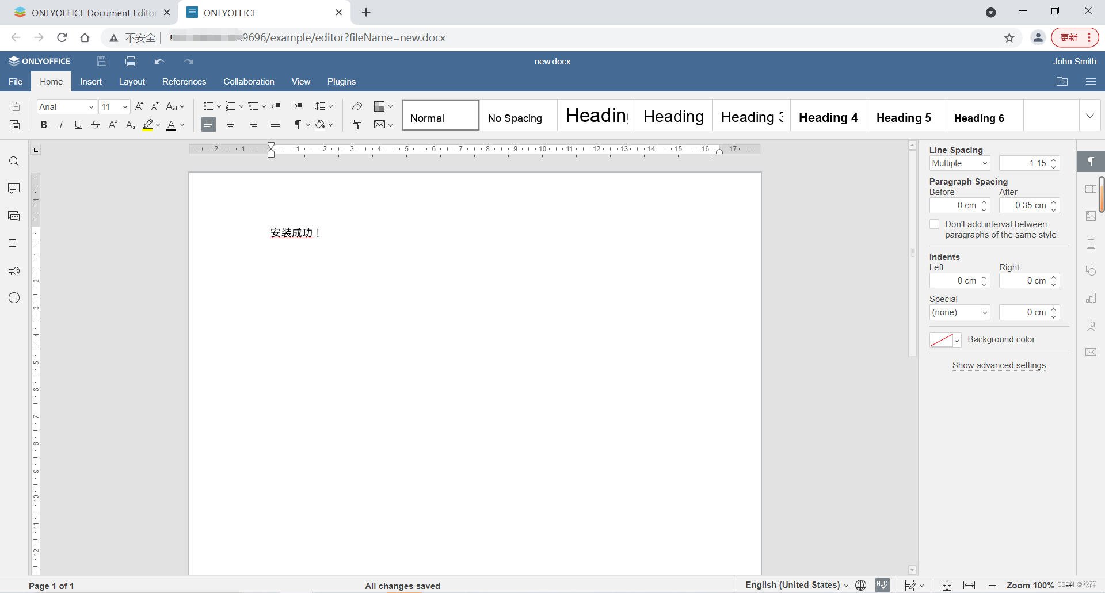
Task: Open Feedback and Support megaphone icon
Action: tap(14, 271)
